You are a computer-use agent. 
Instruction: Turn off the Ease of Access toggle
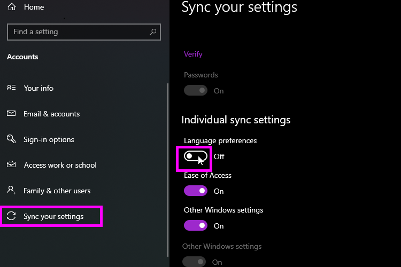[196, 191]
